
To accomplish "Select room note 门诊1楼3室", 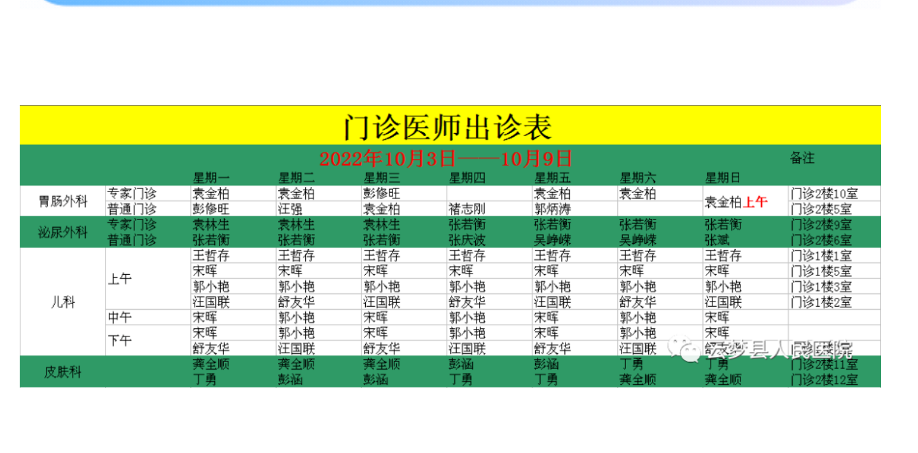I will (821, 286).
